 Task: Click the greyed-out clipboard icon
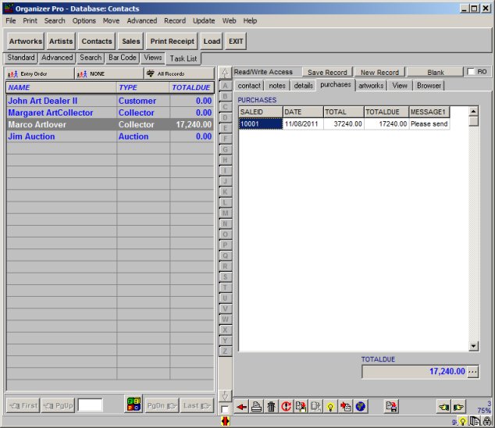point(315,407)
